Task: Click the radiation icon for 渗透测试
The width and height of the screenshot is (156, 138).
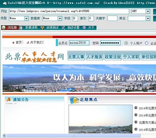Action: tap(42, 28)
